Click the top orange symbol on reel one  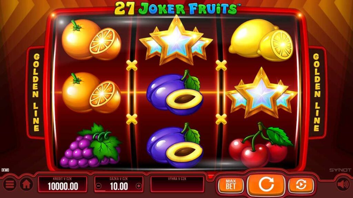pyautogui.click(x=91, y=40)
